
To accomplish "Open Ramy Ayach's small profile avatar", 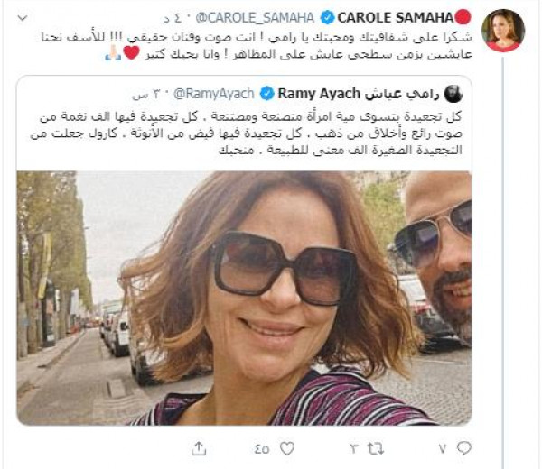I will tap(453, 94).
